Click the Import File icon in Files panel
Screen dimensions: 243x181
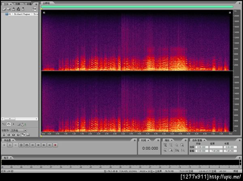point(4,9)
